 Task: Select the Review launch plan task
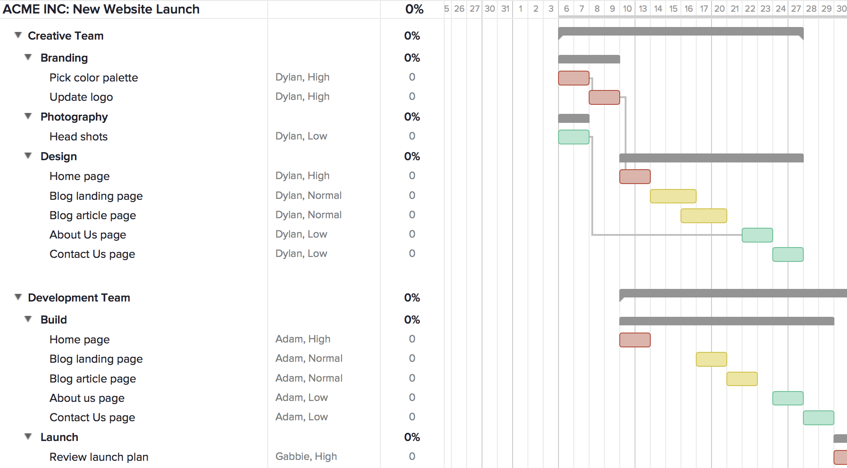tap(99, 457)
